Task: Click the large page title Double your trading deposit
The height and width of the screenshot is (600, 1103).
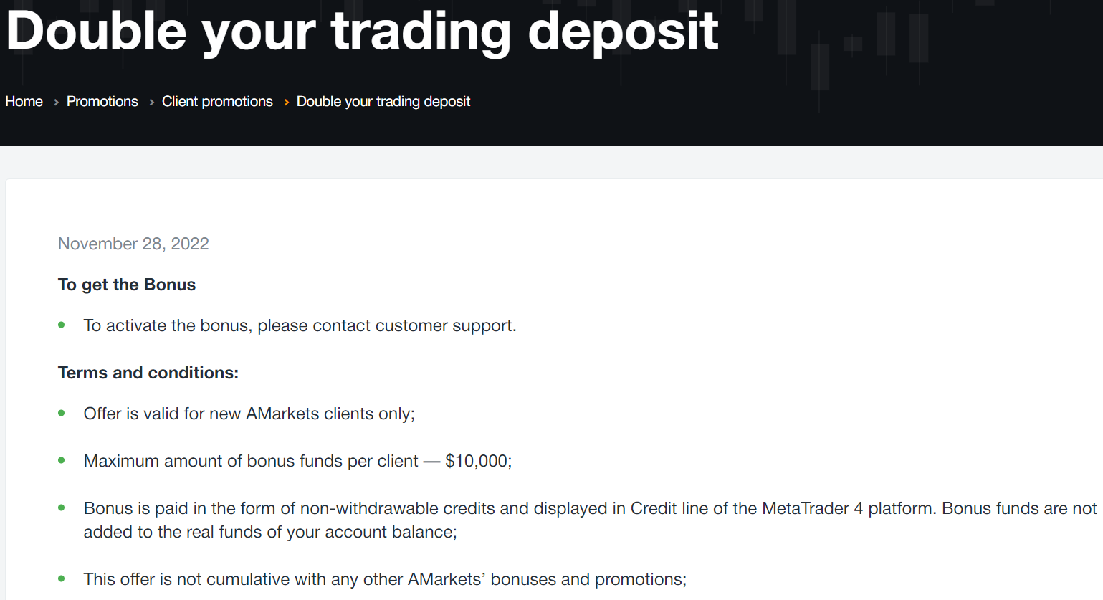Action: (x=362, y=31)
